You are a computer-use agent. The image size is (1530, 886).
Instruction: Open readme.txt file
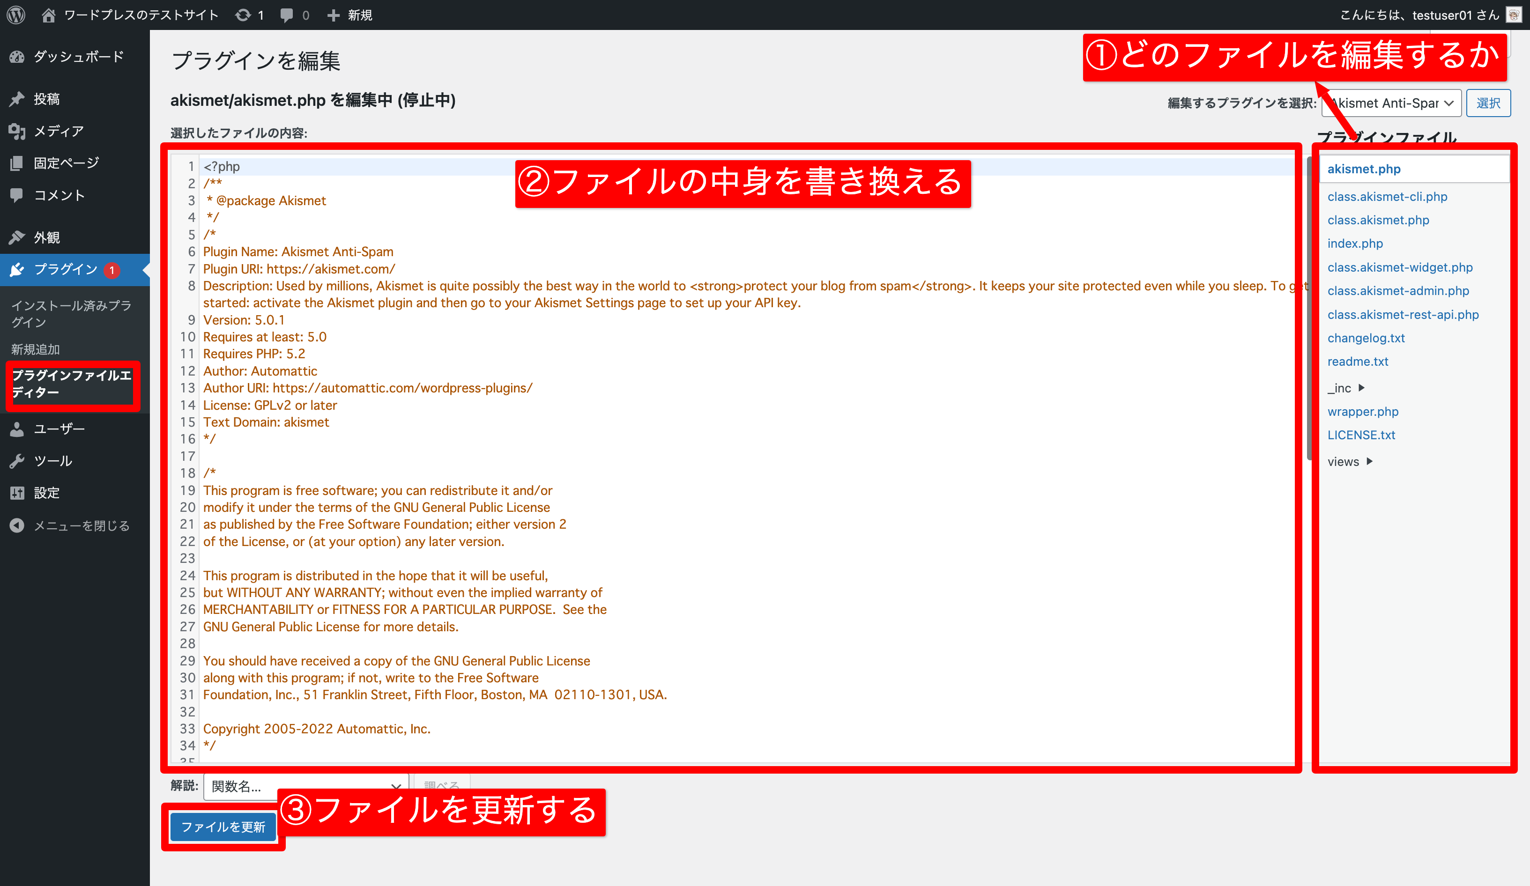tap(1358, 362)
